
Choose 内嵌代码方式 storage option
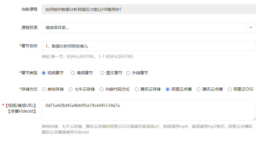click(x=101, y=89)
